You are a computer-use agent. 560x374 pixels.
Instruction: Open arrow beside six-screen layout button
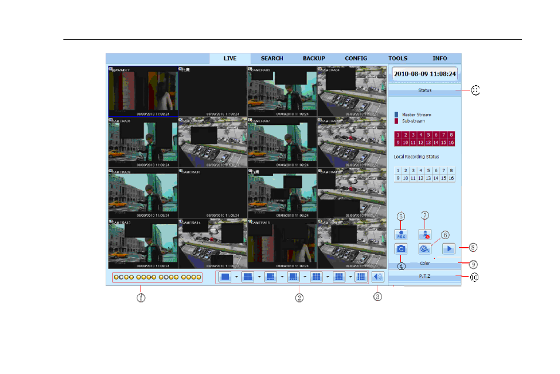tap(282, 277)
